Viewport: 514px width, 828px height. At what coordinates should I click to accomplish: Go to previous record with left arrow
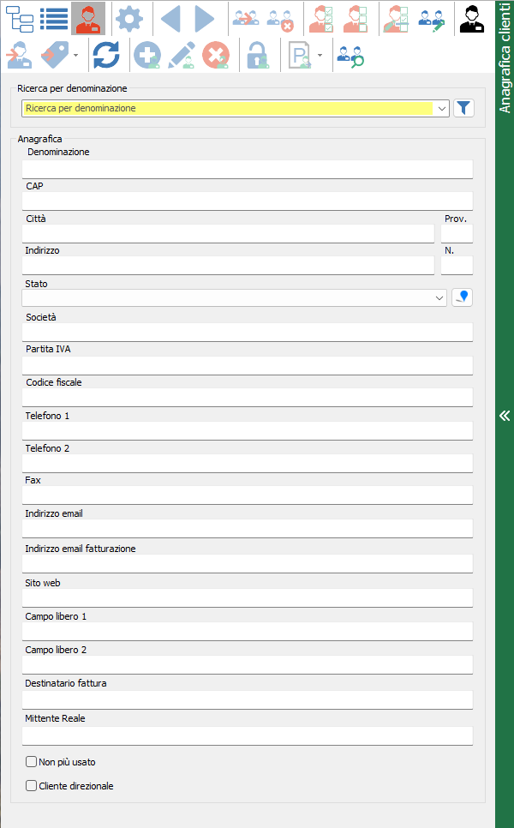[x=170, y=17]
